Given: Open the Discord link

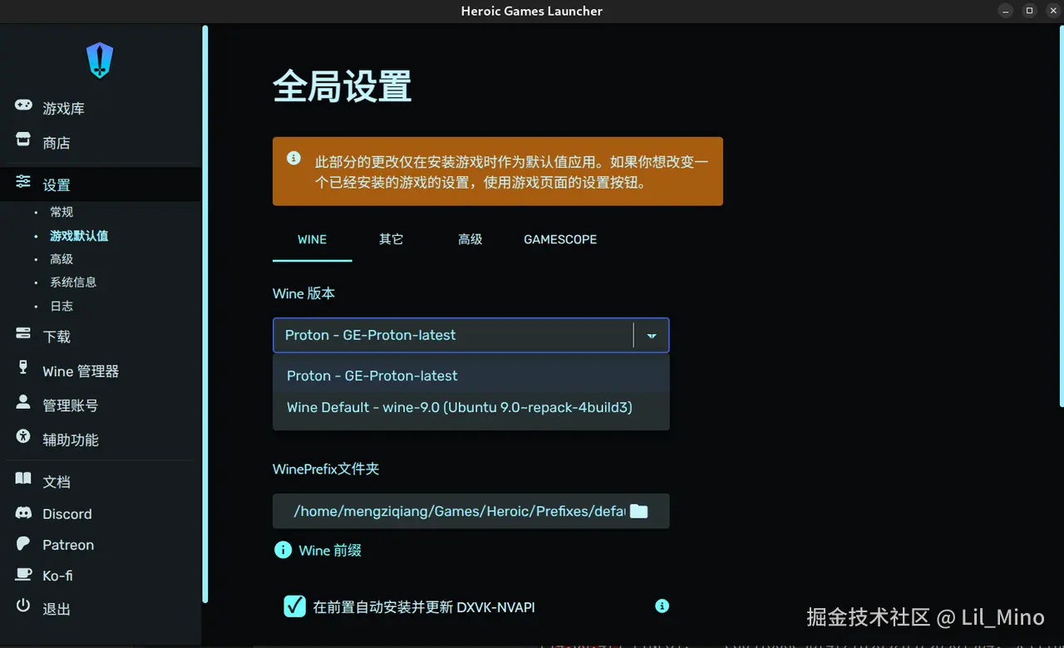Looking at the screenshot, I should coord(67,513).
